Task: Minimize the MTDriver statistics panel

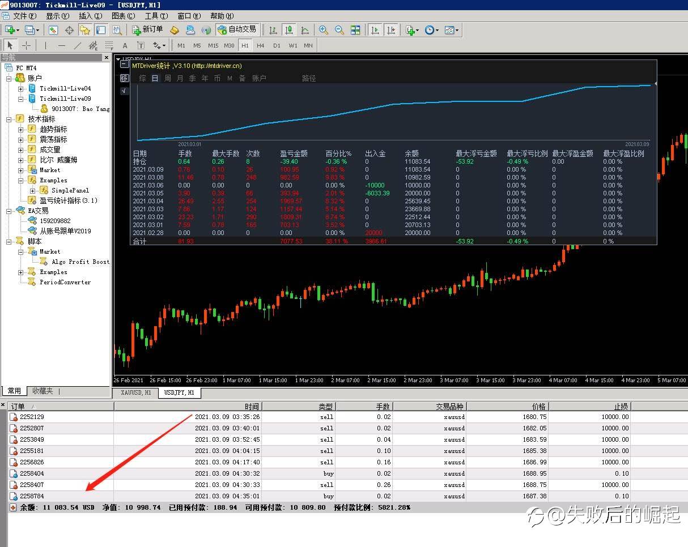Action: (125, 65)
